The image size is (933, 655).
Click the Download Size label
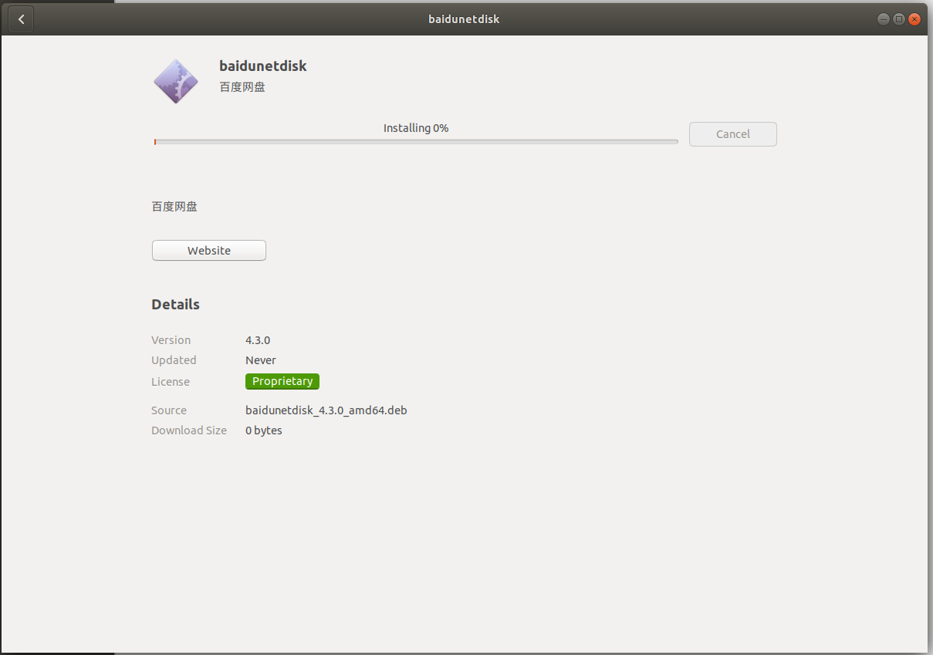pyautogui.click(x=189, y=430)
